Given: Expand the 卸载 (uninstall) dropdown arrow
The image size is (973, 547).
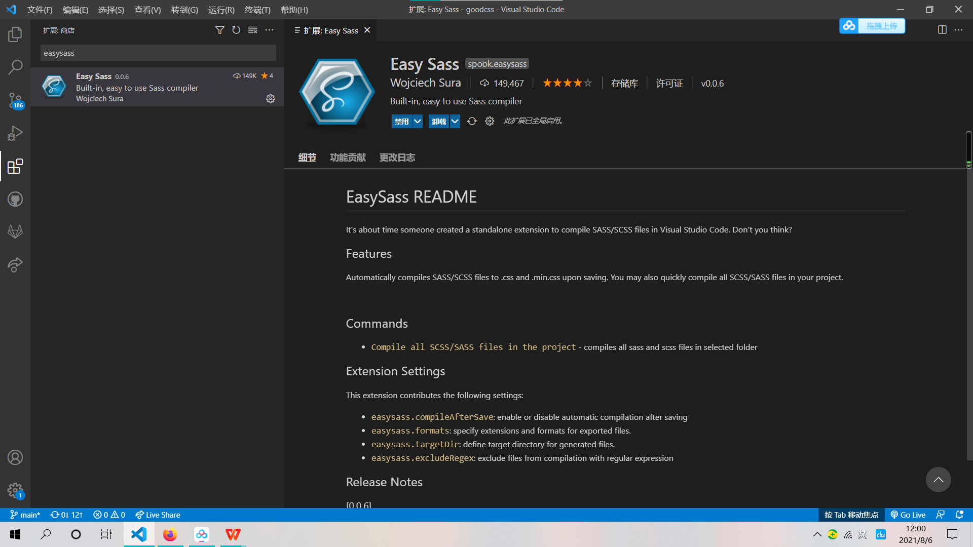Looking at the screenshot, I should click(x=455, y=121).
